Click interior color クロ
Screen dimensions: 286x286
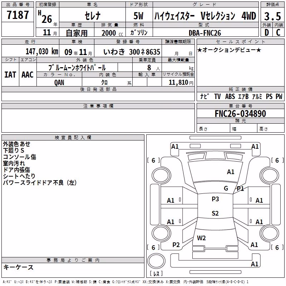coord(104,83)
